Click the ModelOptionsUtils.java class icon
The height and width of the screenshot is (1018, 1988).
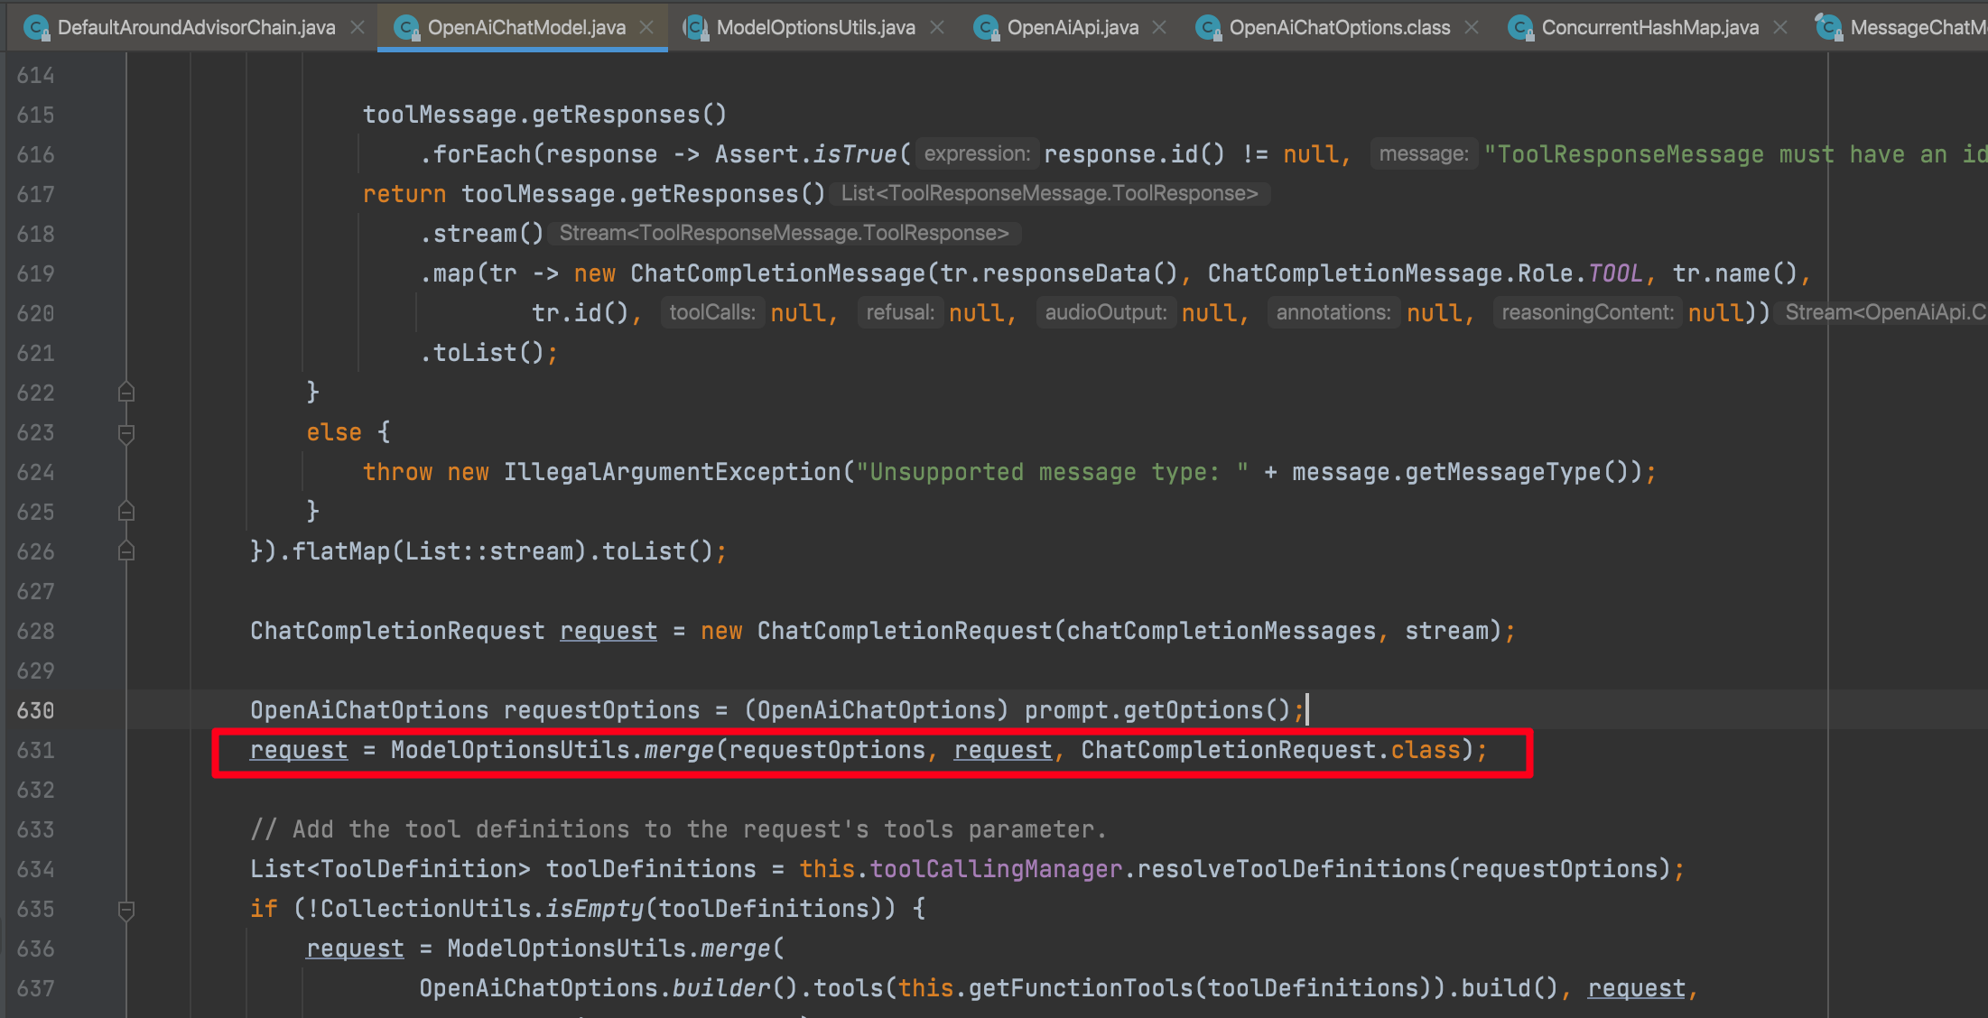pos(695,28)
